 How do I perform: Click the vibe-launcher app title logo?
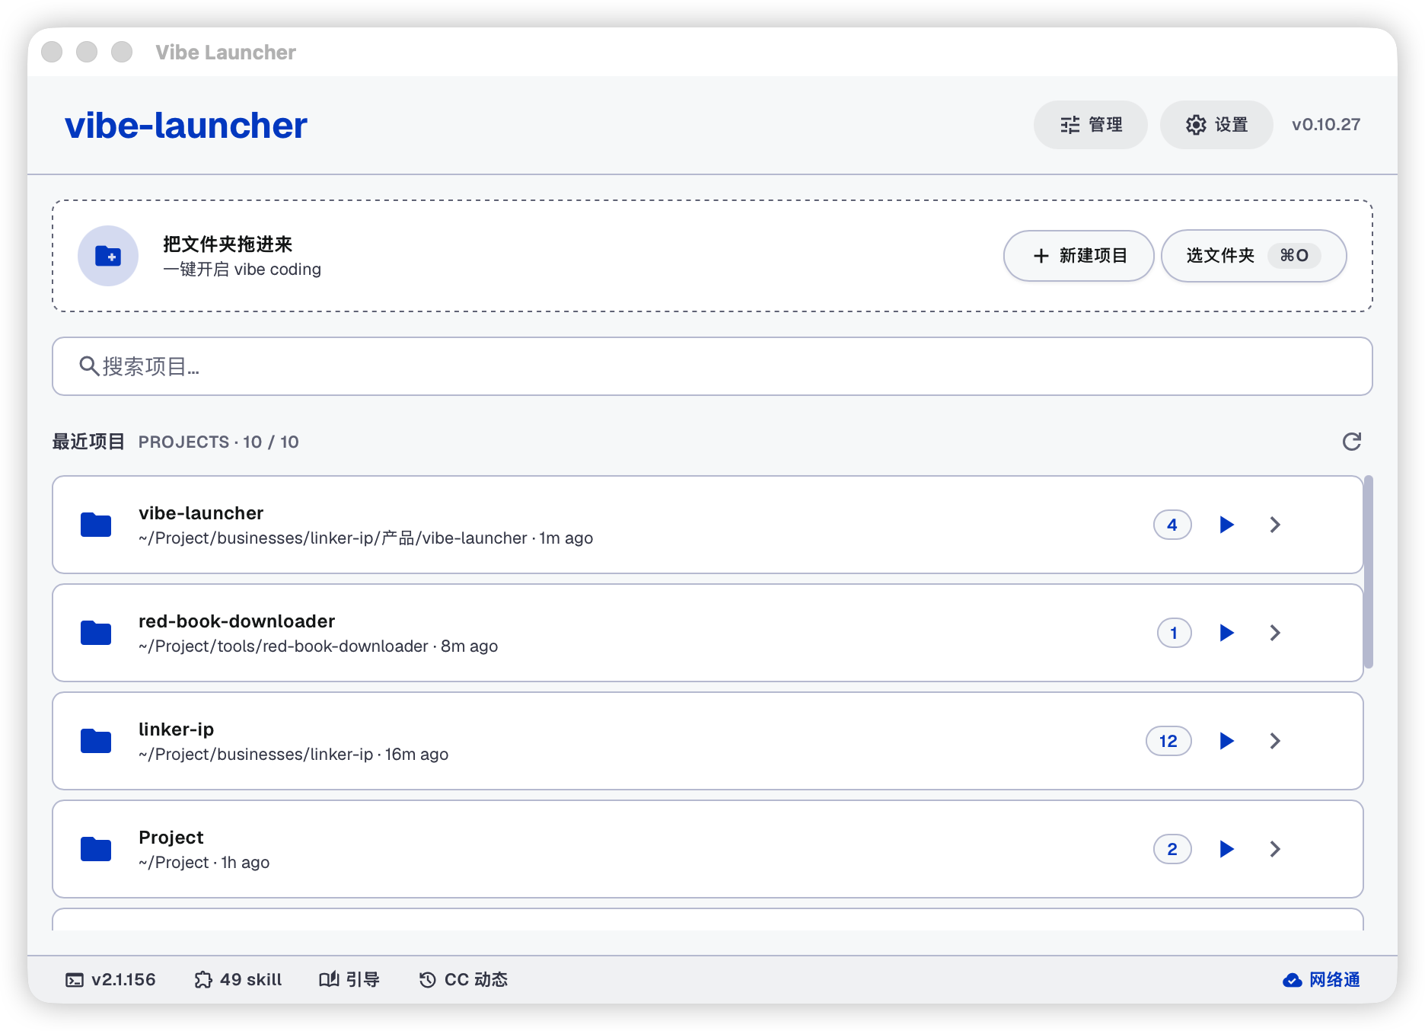[x=186, y=126]
